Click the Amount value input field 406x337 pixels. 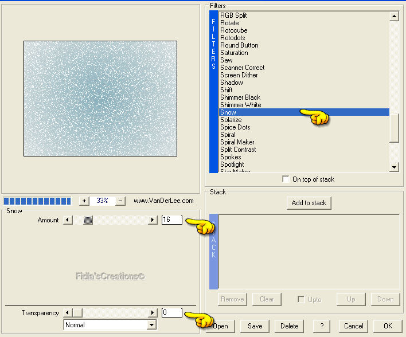point(171,220)
